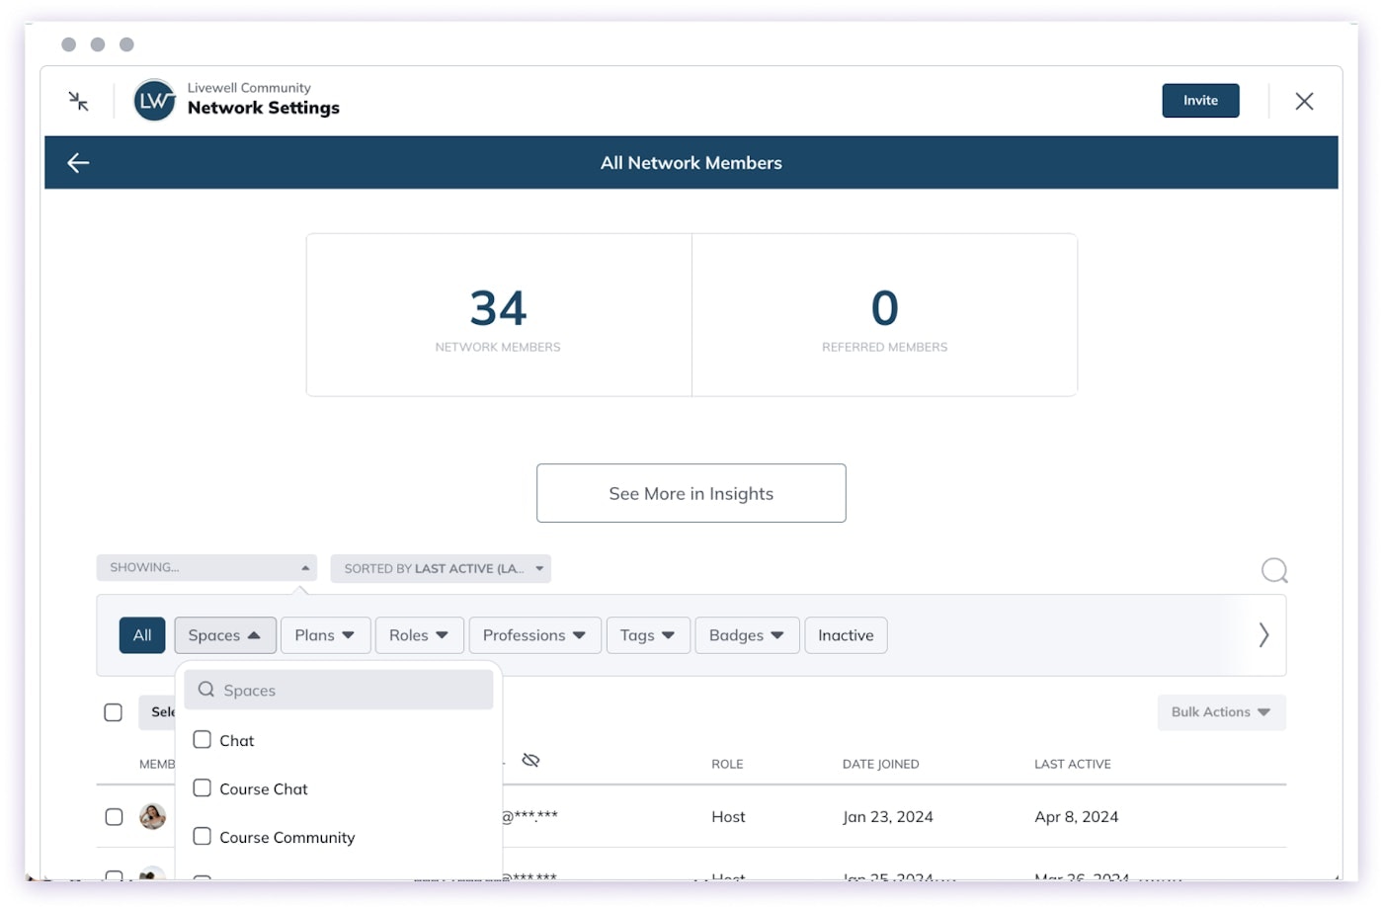This screenshot has width=1383, height=910.
Task: Check the Course Chat space checkbox
Action: (x=203, y=788)
